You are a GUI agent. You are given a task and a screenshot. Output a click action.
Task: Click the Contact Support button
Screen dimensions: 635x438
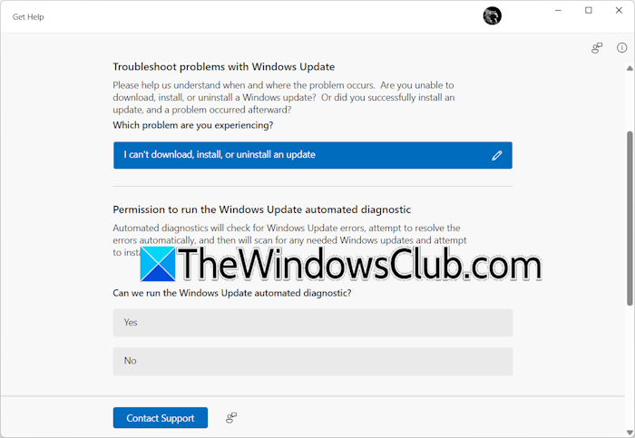[x=161, y=418]
